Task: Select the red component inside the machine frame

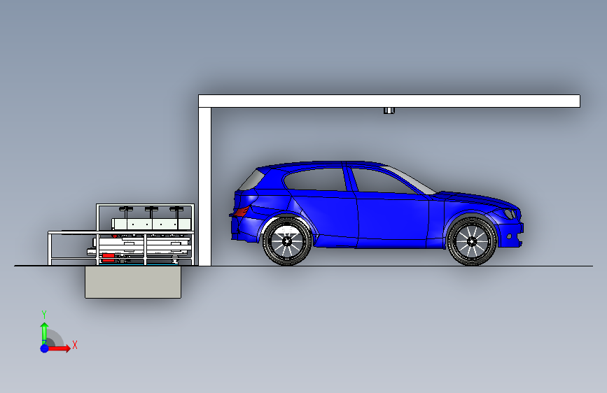Action: coord(109,257)
